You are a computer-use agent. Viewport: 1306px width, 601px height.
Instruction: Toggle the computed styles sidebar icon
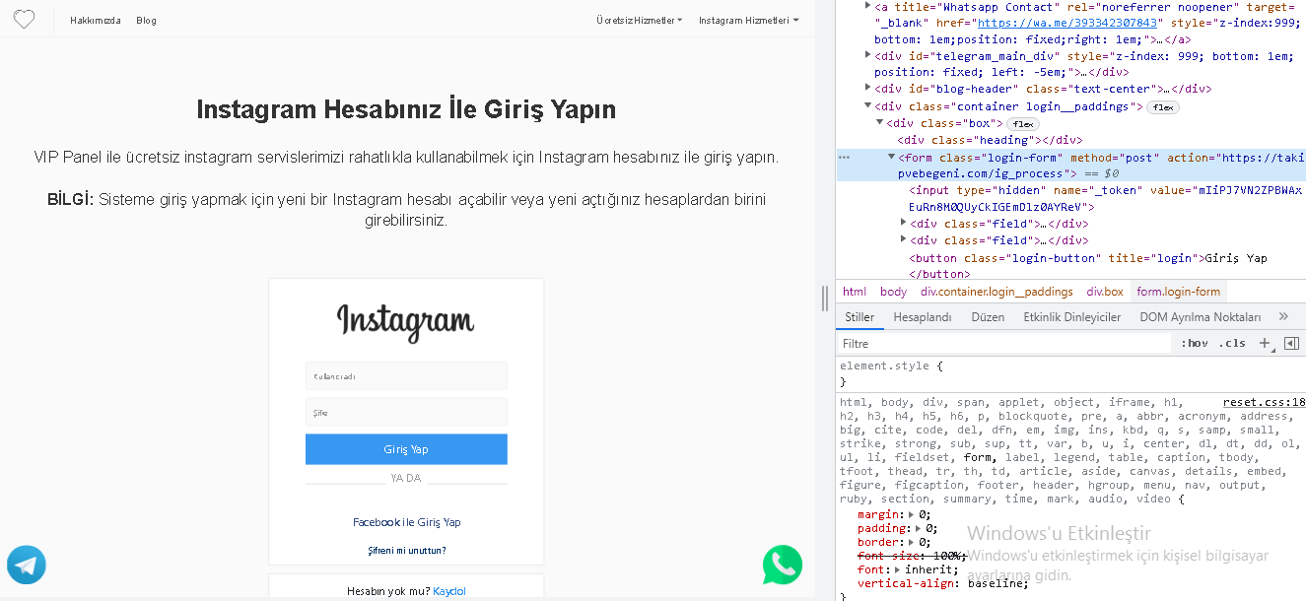pos(1291,344)
